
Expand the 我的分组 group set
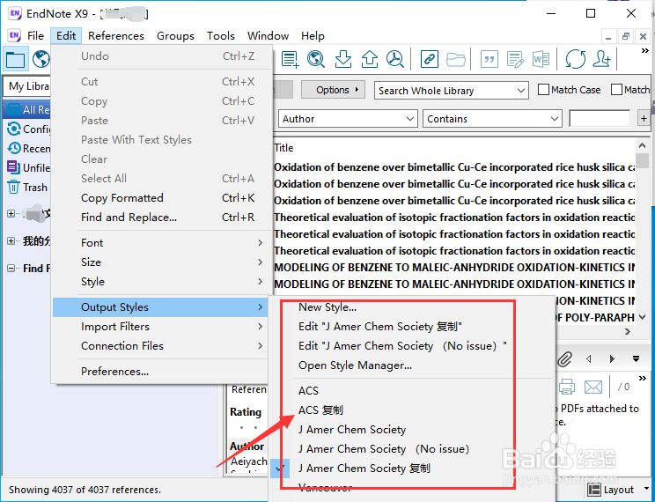pyautogui.click(x=11, y=240)
